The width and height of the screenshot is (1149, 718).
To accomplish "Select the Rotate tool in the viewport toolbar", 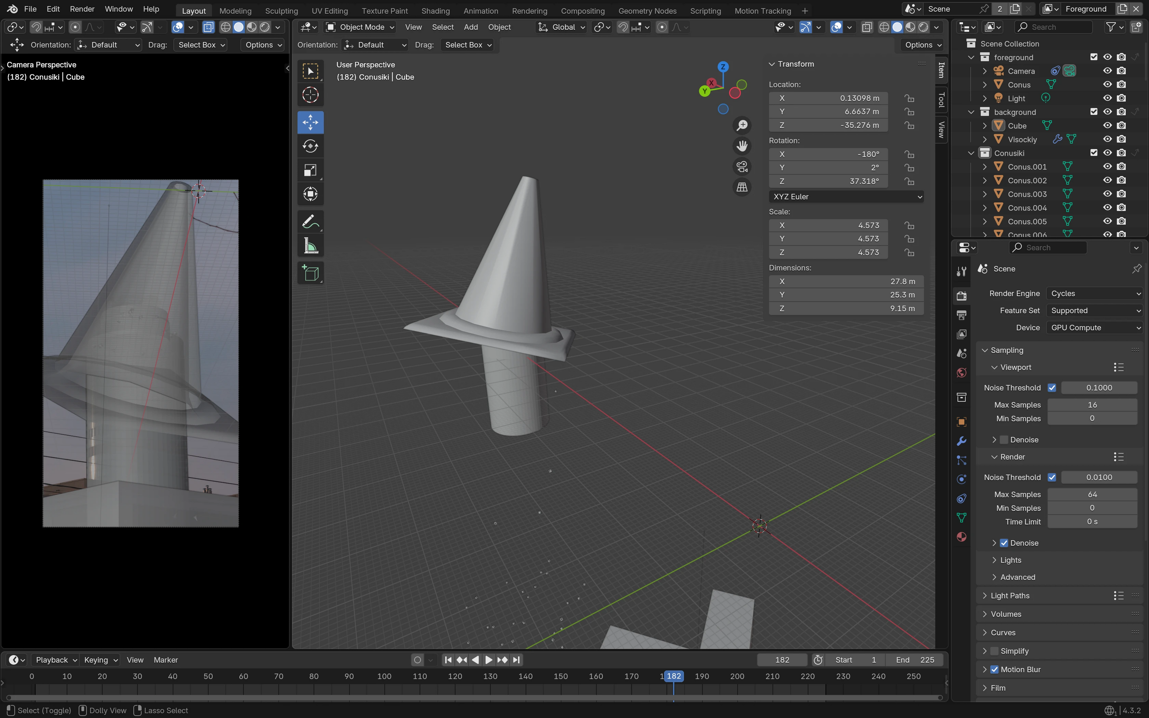I will [310, 146].
